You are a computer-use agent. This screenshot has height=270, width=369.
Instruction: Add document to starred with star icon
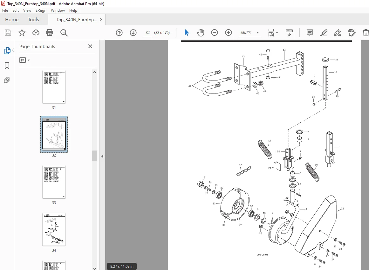click(22, 33)
